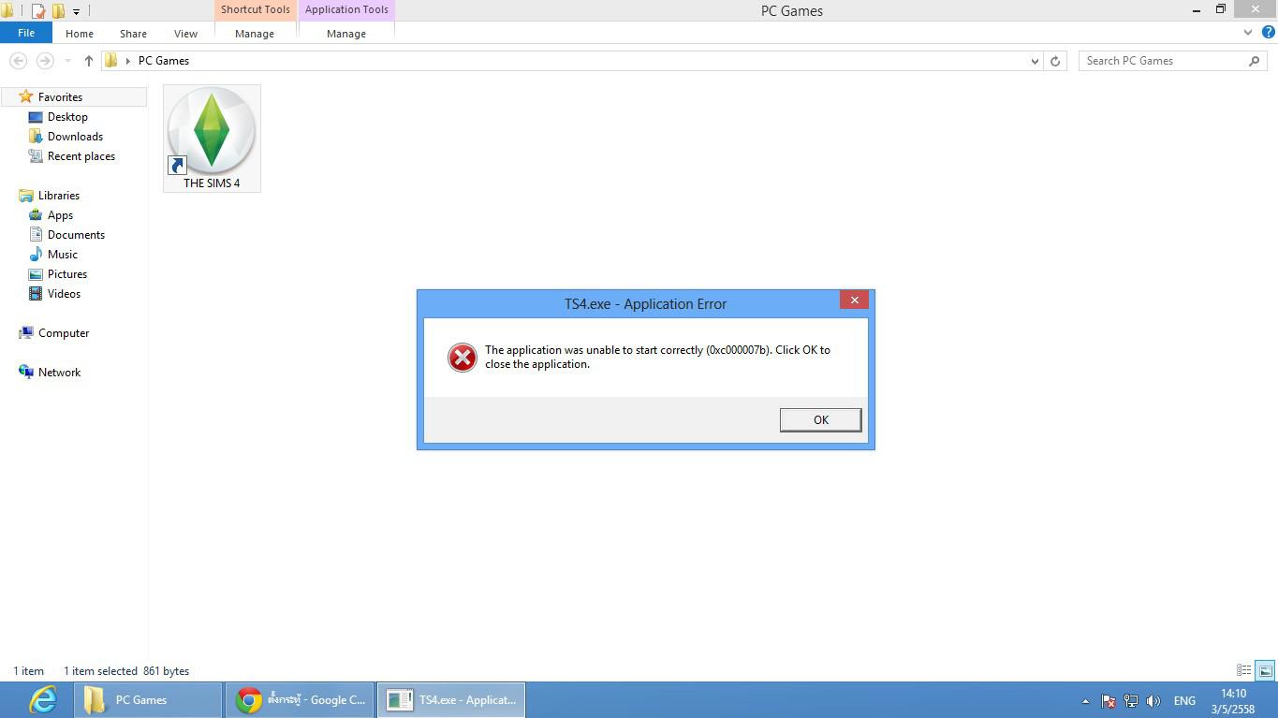Go up one folder level
The image size is (1278, 718).
coord(89,60)
